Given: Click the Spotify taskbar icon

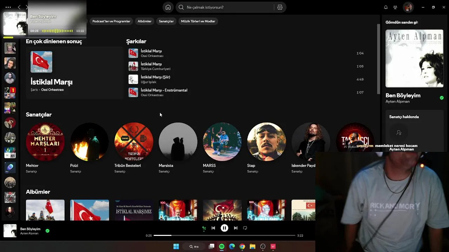Looking at the screenshot, I should pyautogui.click(x=222, y=246).
